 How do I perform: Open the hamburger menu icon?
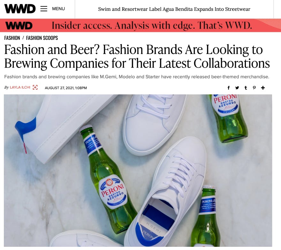(44, 9)
